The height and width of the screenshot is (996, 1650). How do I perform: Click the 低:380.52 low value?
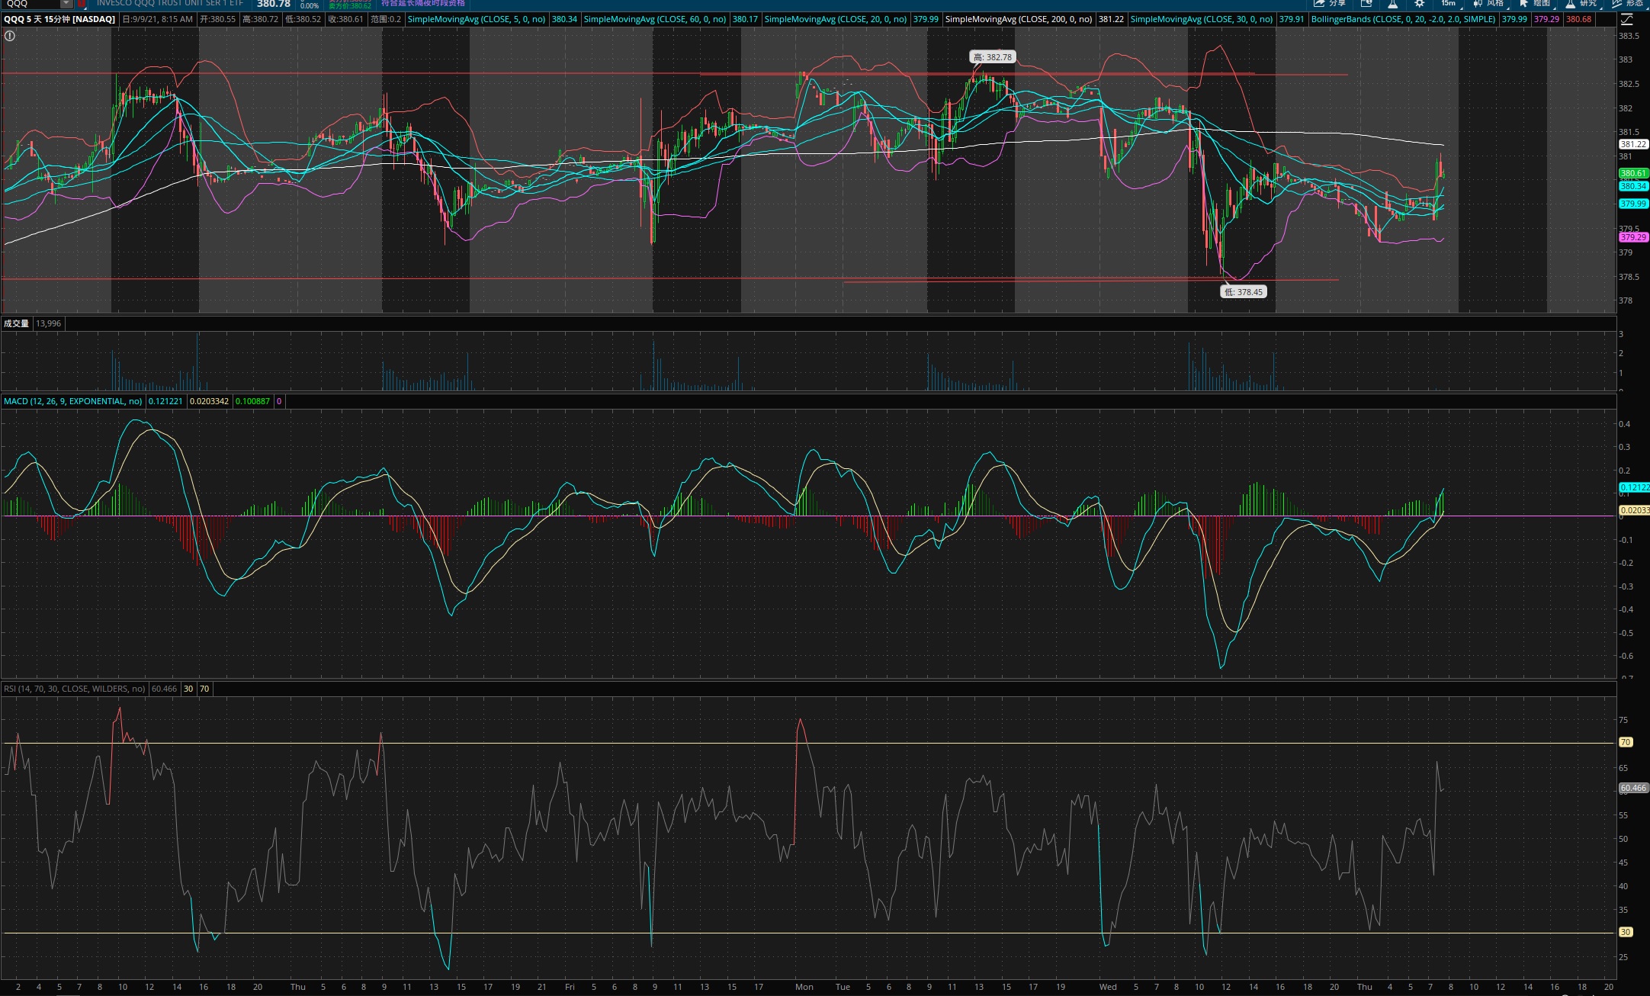pos(303,19)
